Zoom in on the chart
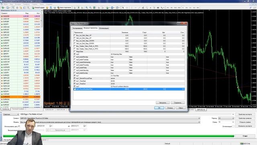Screen dimensions: 257x145 [x=87, y=8]
